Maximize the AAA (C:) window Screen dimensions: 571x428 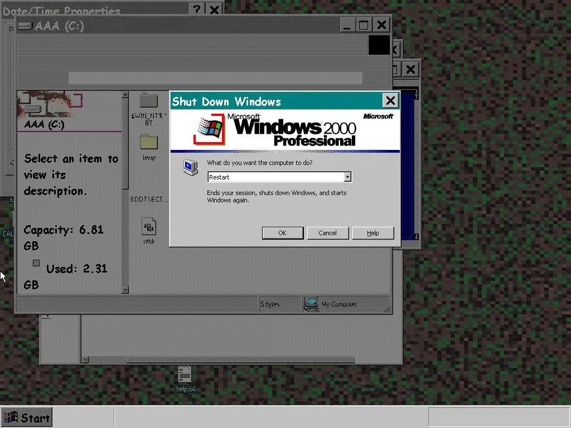pos(364,25)
